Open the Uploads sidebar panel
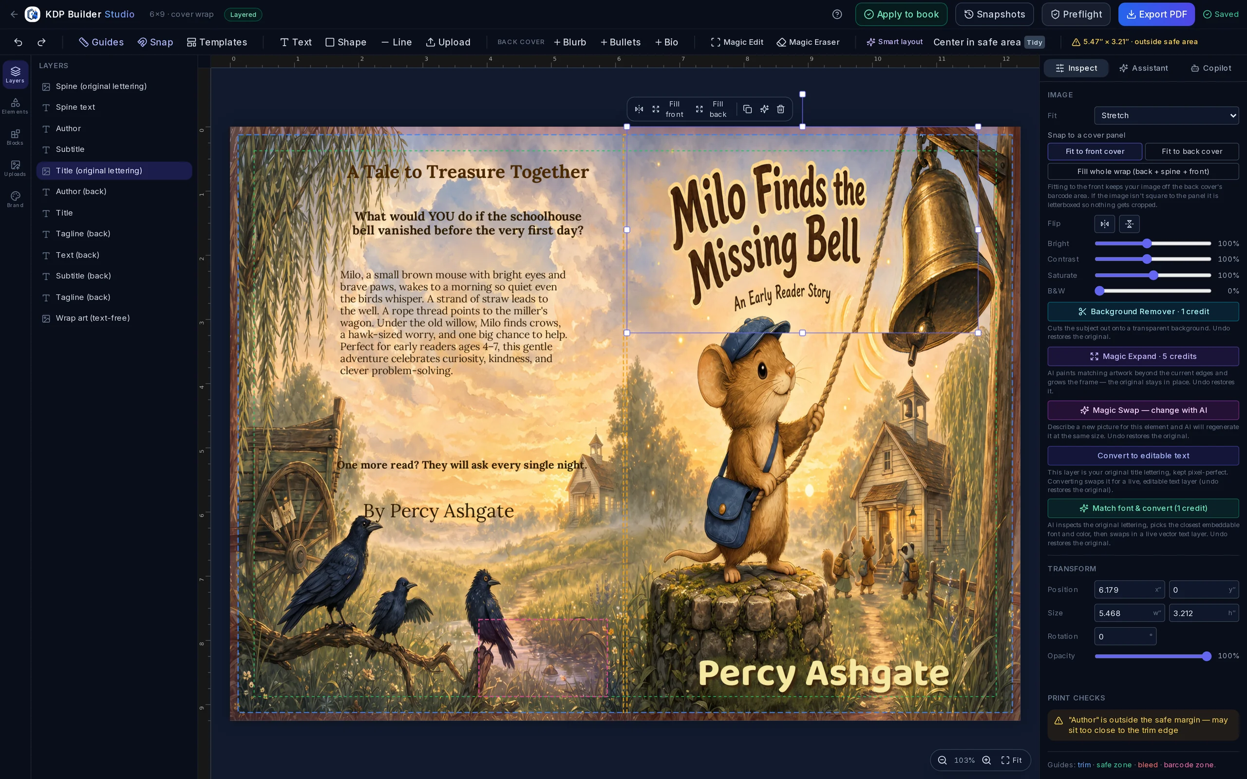This screenshot has height=779, width=1247. click(15, 168)
